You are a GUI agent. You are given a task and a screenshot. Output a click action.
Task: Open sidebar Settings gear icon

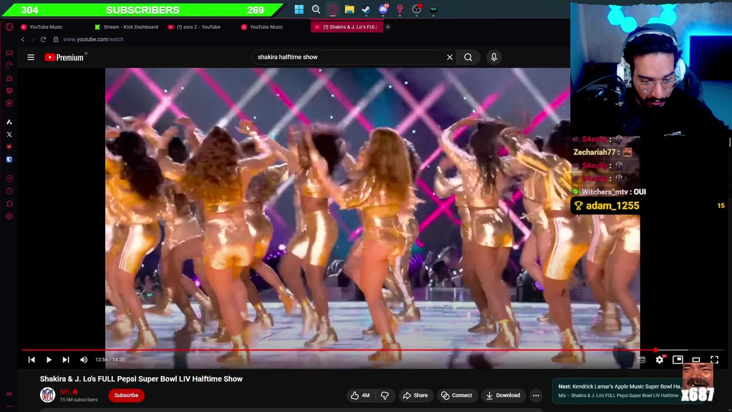(9, 216)
